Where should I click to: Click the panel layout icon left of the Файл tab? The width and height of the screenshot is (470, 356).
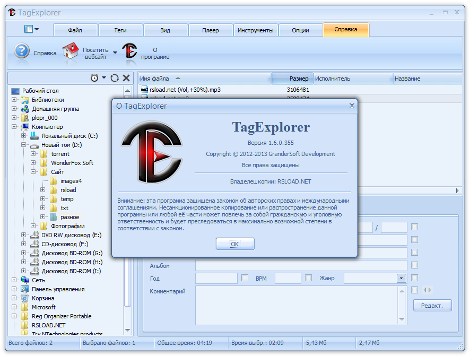coord(29,29)
